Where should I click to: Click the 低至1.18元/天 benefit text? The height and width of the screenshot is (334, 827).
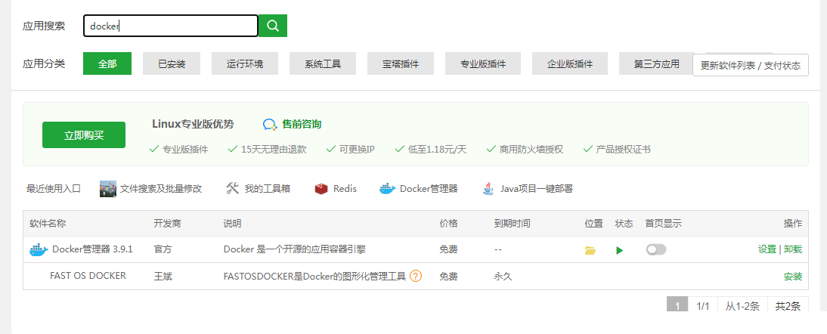point(437,149)
